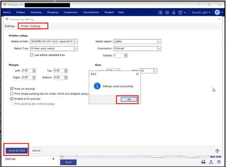Open the notifications bell

pyautogui.click(x=174, y=12)
